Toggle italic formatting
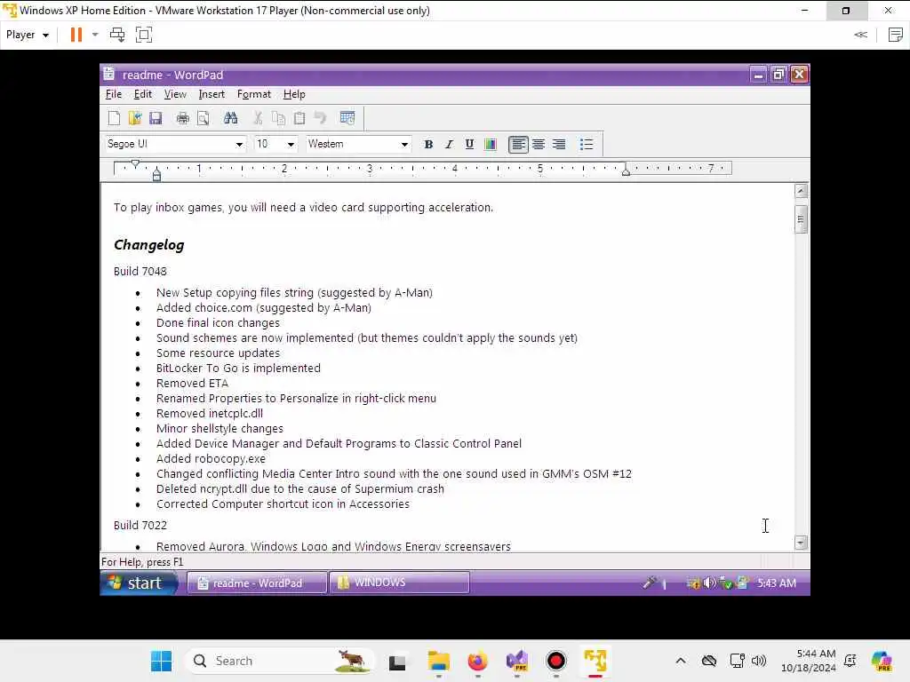This screenshot has height=682, width=910. pyautogui.click(x=449, y=145)
